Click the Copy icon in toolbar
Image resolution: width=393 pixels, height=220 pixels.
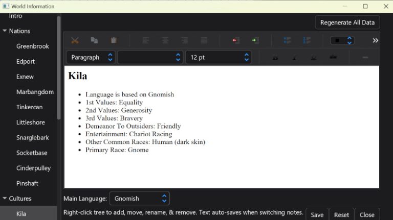tap(94, 40)
